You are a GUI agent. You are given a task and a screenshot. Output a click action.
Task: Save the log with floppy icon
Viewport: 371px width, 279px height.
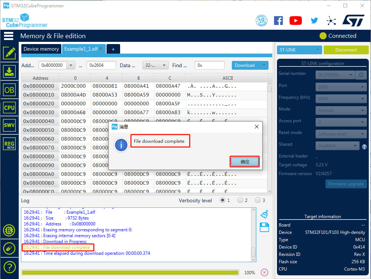tap(264, 227)
